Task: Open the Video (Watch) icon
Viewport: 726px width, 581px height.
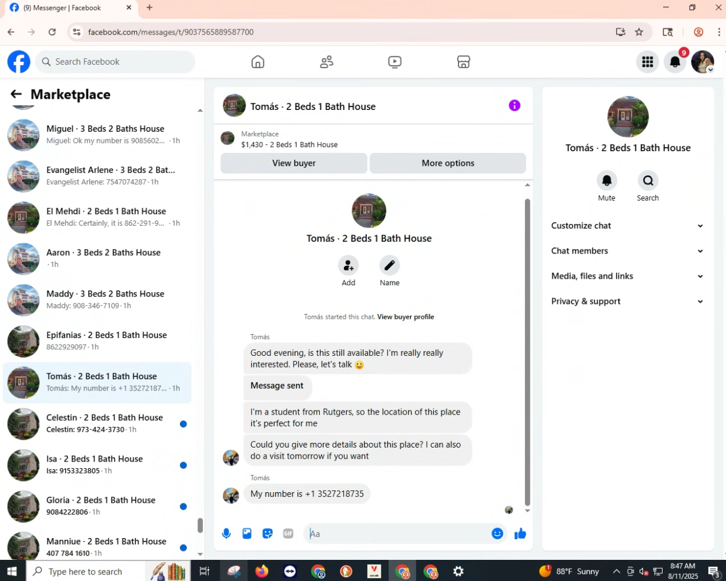Action: (x=395, y=62)
